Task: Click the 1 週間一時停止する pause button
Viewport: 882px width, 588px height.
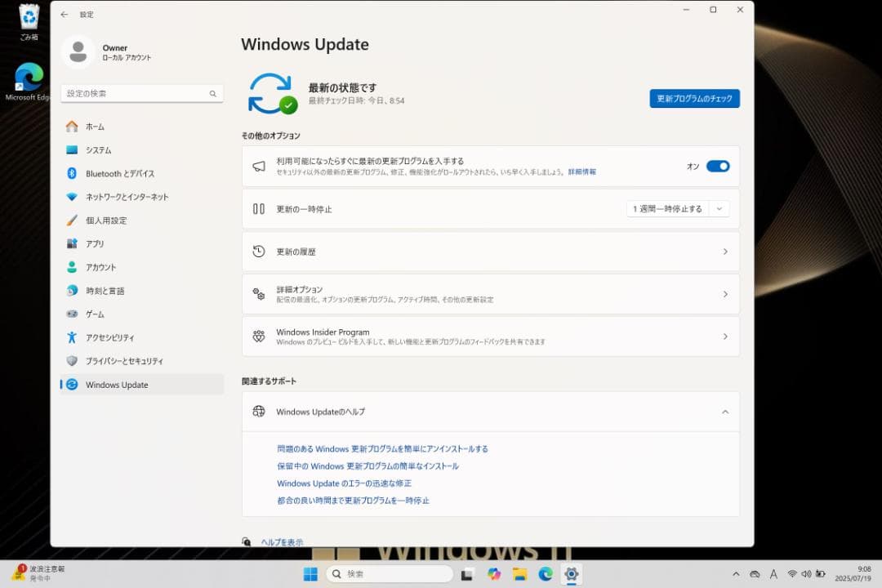Action: pyautogui.click(x=668, y=209)
